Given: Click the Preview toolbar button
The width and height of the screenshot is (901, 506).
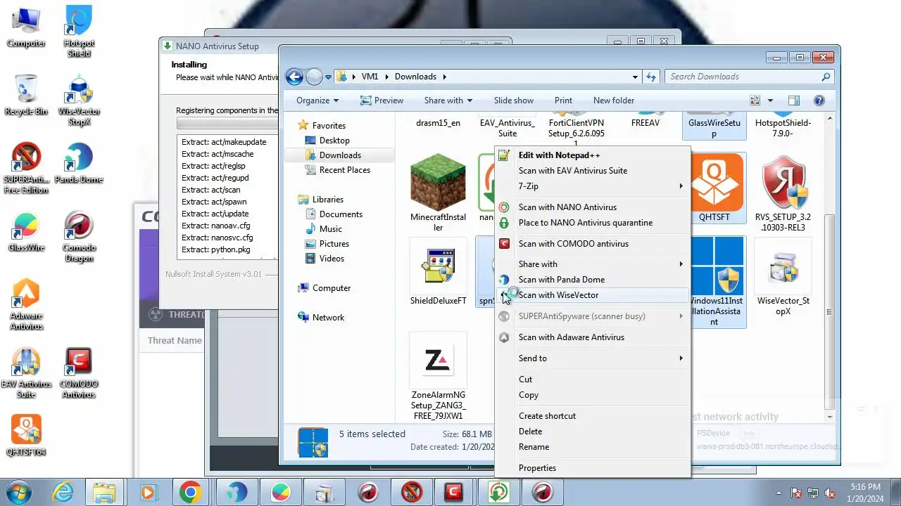Looking at the screenshot, I should (382, 100).
